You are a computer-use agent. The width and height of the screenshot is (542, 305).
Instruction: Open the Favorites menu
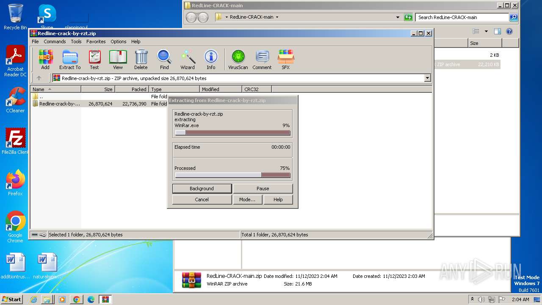(96, 42)
